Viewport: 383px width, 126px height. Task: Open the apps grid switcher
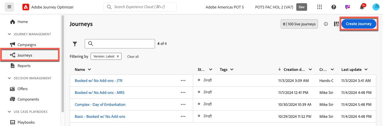320,7
